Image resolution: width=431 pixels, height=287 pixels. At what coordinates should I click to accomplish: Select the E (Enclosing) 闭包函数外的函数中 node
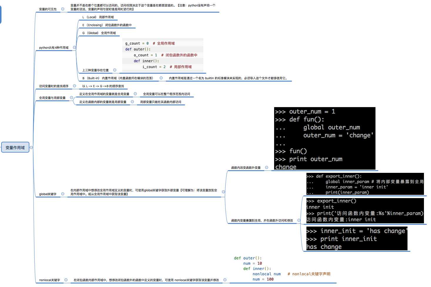tap(107, 25)
